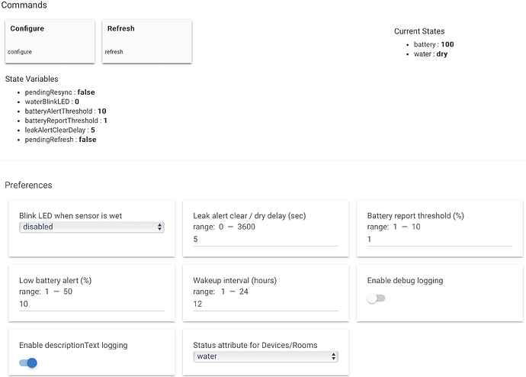Select the Wakeup interval hours field
This screenshot has width=526, height=377.
265,304
